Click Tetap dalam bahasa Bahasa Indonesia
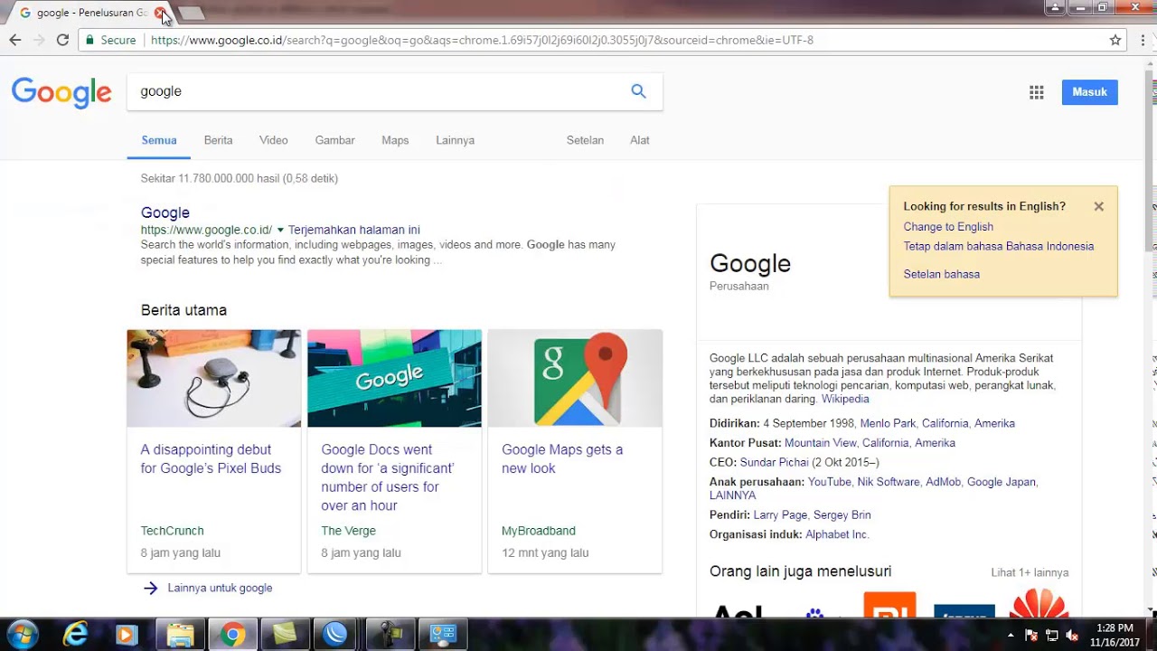Image resolution: width=1157 pixels, height=651 pixels. tap(999, 246)
